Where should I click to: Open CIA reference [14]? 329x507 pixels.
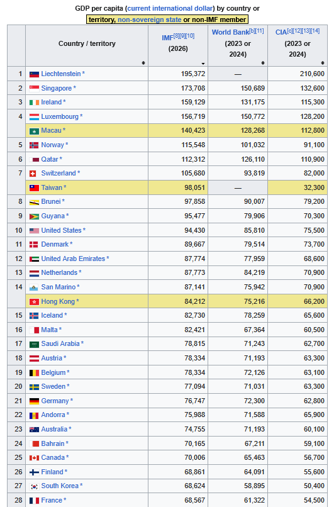(x=315, y=31)
